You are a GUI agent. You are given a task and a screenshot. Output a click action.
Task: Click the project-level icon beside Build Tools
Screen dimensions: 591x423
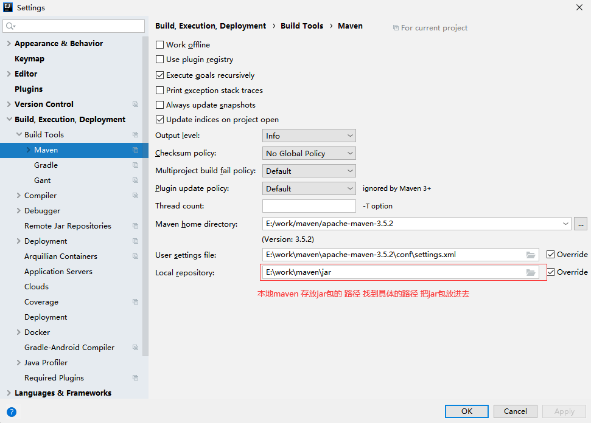pos(135,135)
